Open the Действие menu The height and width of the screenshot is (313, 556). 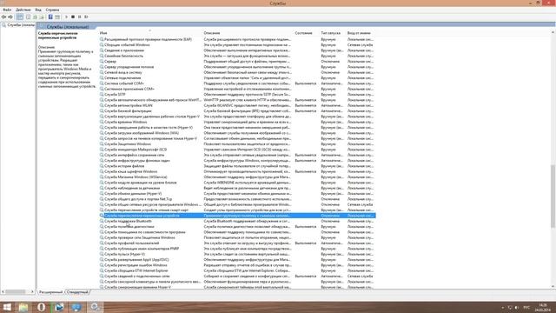pyautogui.click(x=23, y=10)
